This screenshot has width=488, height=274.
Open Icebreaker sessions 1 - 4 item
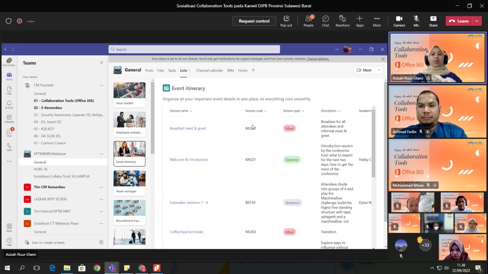(189, 202)
